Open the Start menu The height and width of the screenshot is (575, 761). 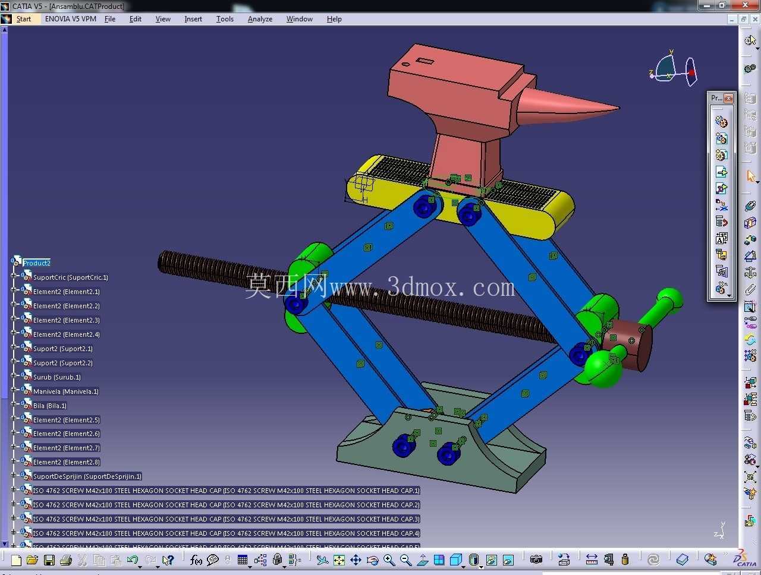(x=24, y=19)
